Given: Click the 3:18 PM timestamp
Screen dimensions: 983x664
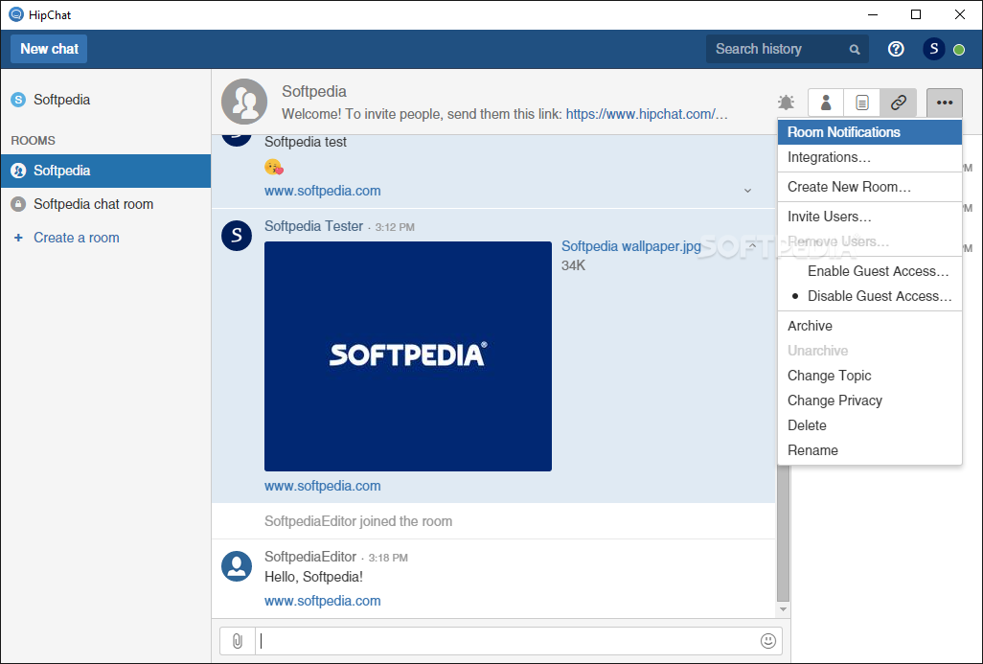Looking at the screenshot, I should 388,558.
